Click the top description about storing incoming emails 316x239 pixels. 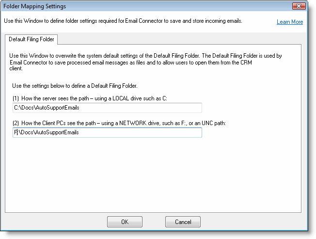tap(123, 21)
